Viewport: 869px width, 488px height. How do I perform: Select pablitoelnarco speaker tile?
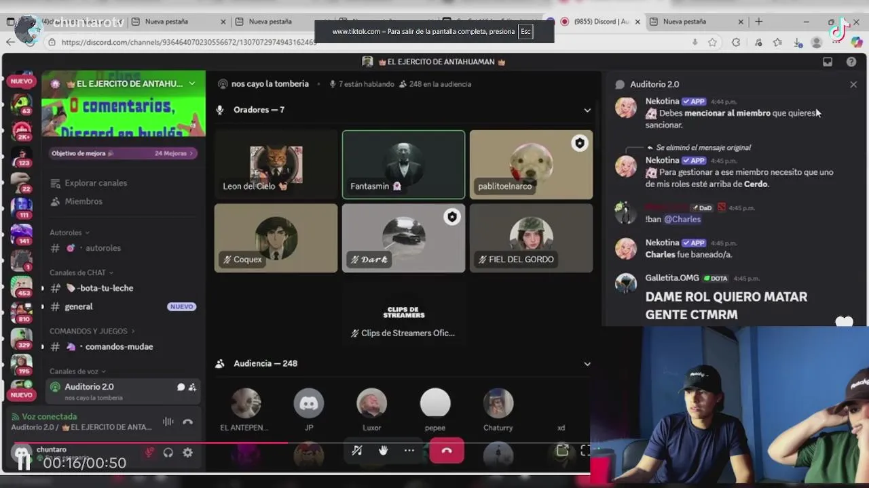point(531,165)
